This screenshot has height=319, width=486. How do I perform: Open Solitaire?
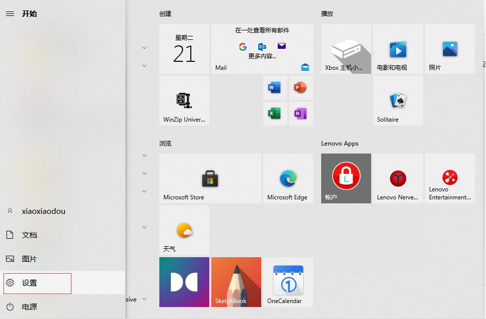398,100
